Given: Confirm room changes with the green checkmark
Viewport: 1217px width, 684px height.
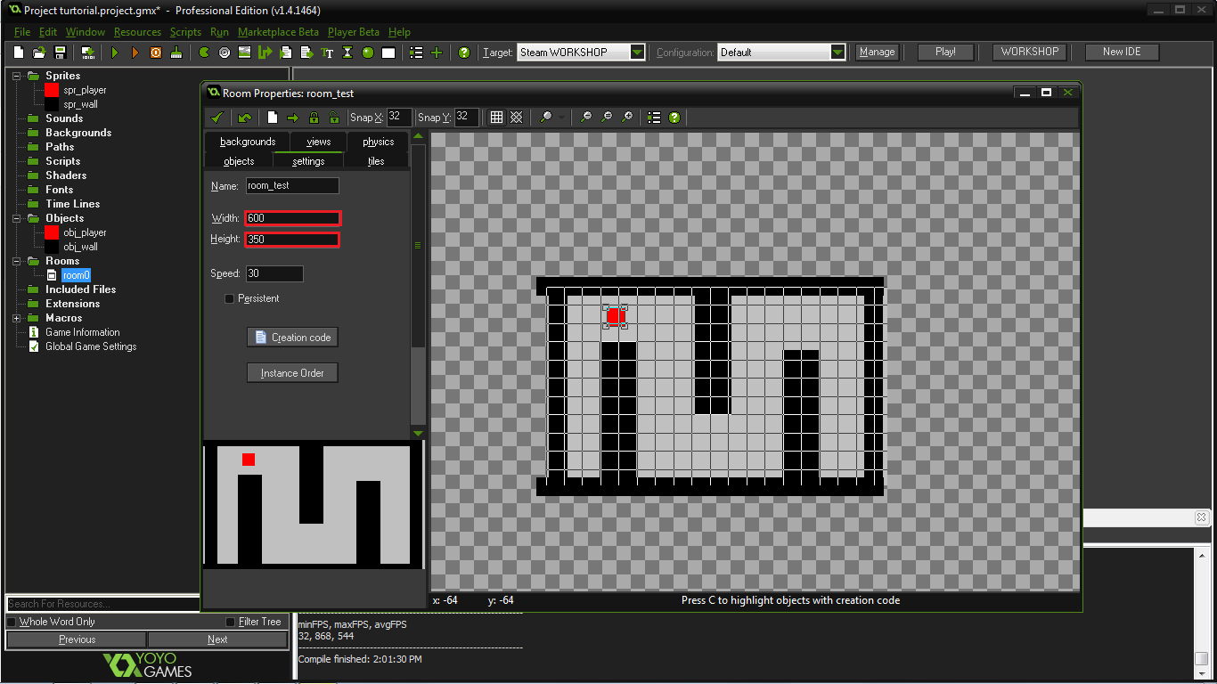Looking at the screenshot, I should (217, 117).
